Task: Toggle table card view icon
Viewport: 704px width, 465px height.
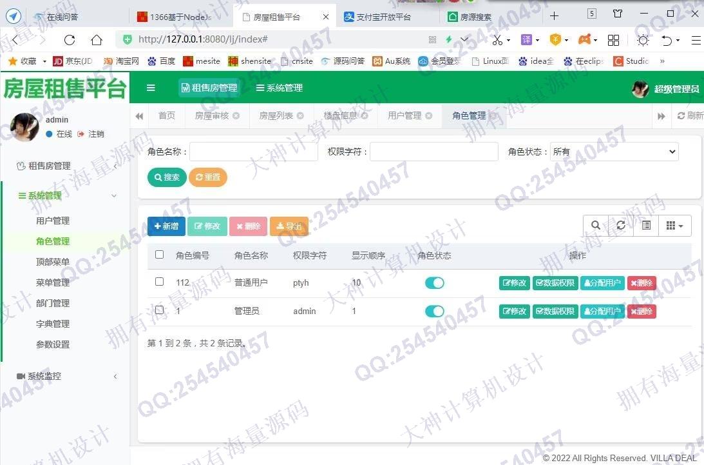Action: [646, 225]
